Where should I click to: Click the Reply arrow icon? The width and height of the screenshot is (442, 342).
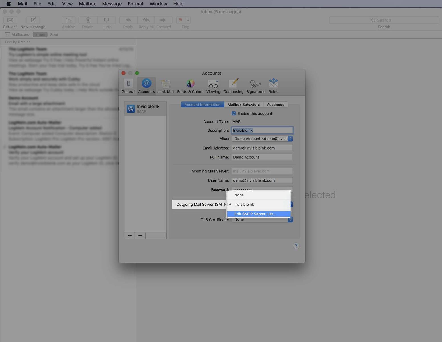[x=128, y=20]
